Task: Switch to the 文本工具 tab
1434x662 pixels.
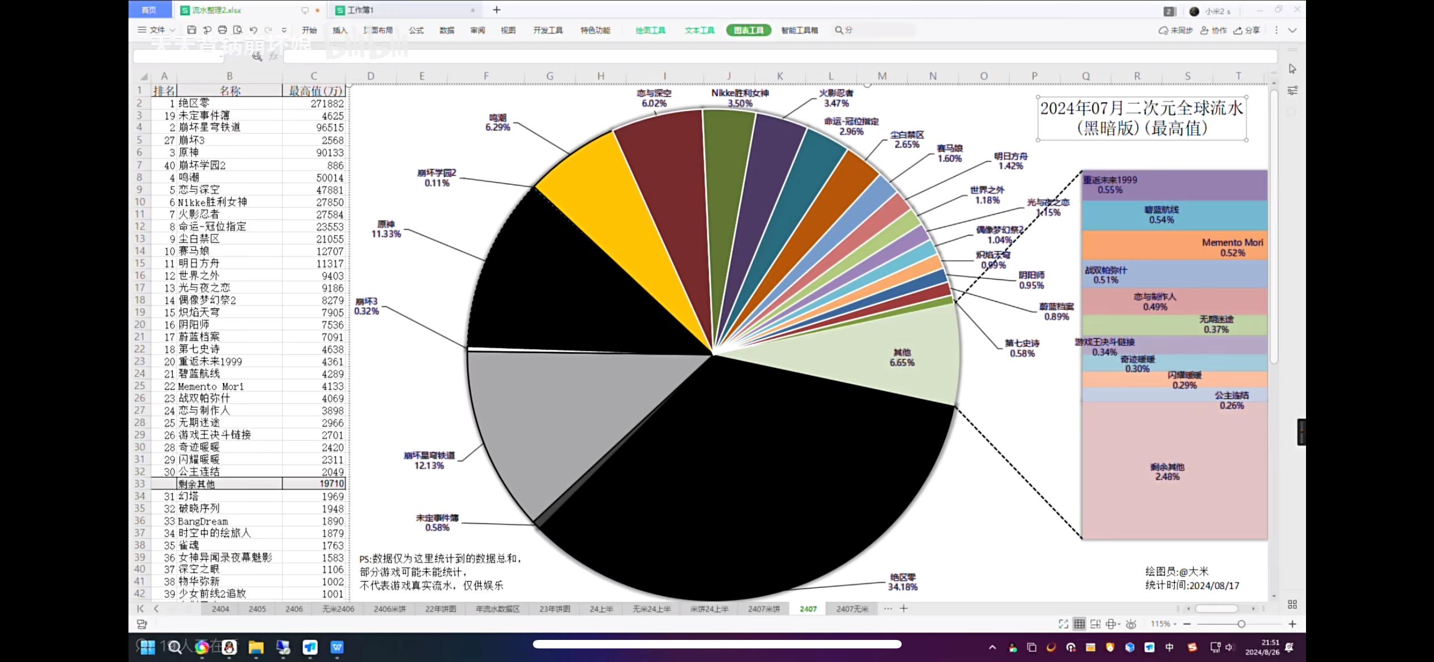Action: point(699,30)
